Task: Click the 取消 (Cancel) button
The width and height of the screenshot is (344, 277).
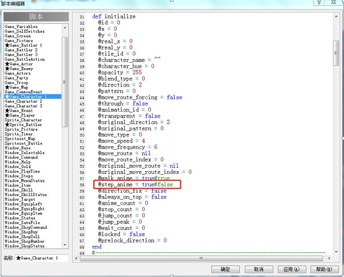Action: [259, 269]
